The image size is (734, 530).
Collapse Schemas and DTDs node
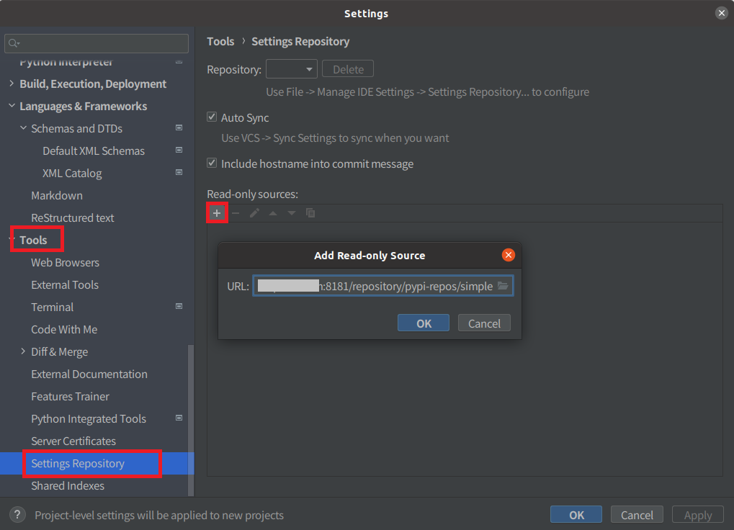(23, 127)
